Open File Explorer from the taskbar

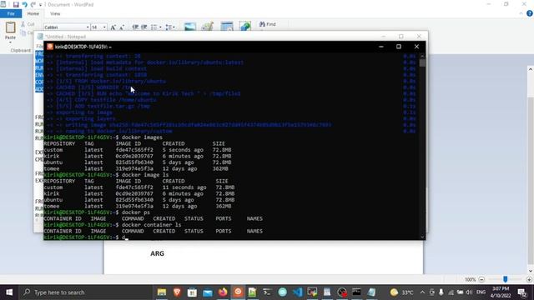point(162,292)
